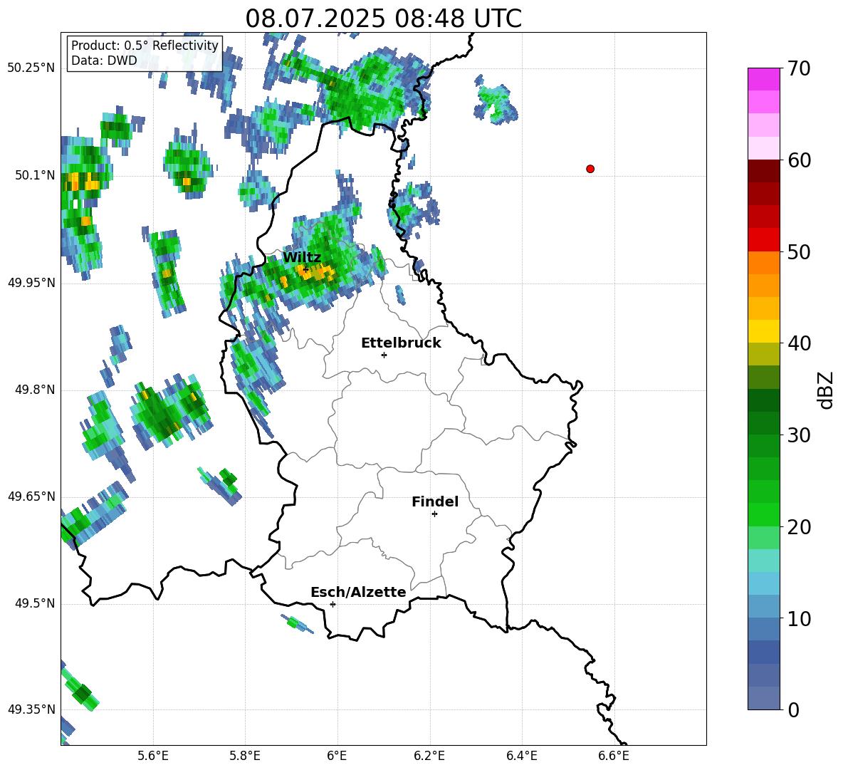The width and height of the screenshot is (843, 770).
Task: Click the dBZ colorbar axis label
Action: 826,390
